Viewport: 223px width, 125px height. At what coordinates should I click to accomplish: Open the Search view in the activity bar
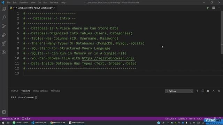click(x=4, y=17)
